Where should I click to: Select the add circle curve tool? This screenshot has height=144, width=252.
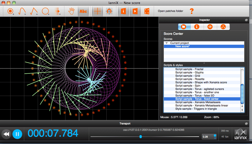point(46,11)
